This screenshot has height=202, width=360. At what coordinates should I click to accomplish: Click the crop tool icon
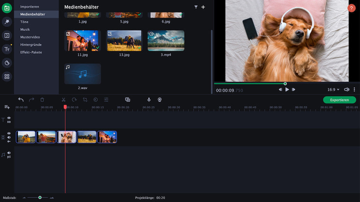85,100
